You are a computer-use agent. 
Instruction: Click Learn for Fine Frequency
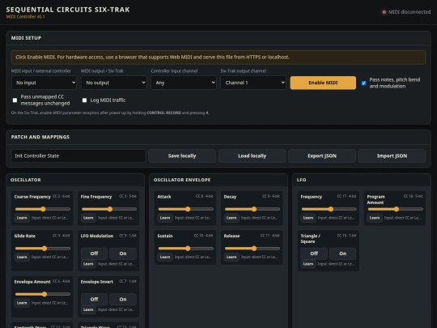pyautogui.click(x=88, y=218)
